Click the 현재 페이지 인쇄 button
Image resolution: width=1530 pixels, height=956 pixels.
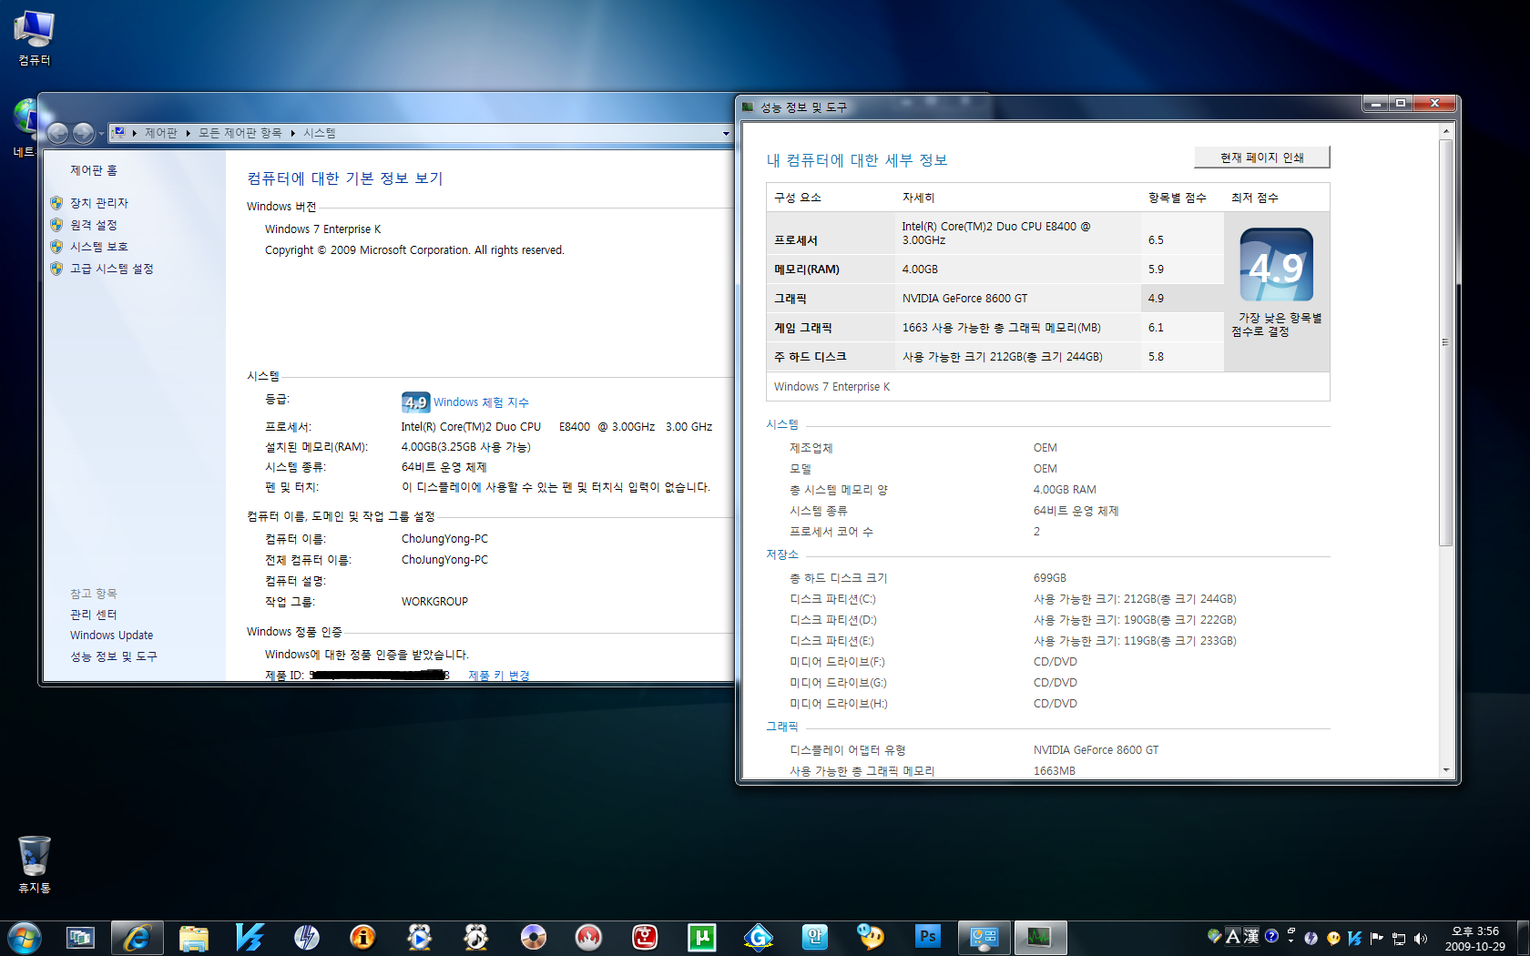coord(1261,158)
